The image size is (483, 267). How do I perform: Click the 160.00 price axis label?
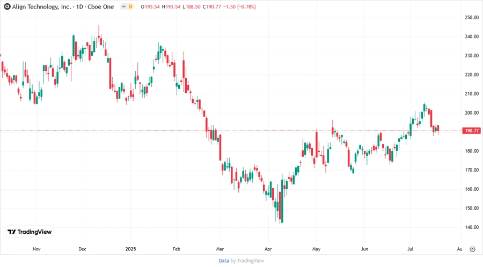[x=472, y=189]
